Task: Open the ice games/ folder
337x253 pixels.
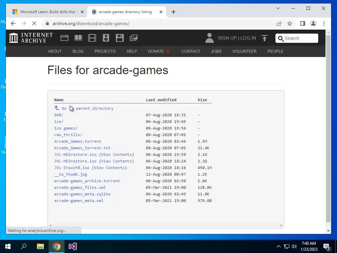Action: pos(66,128)
